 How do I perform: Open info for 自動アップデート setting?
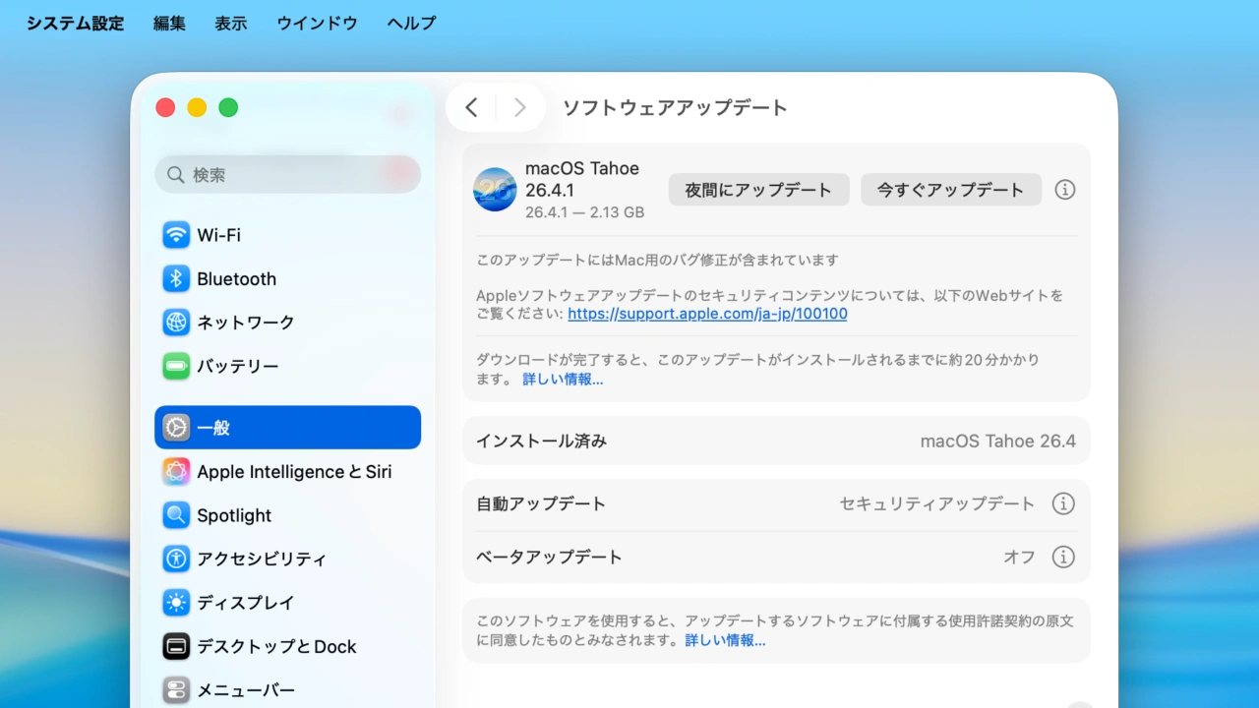[x=1063, y=503]
